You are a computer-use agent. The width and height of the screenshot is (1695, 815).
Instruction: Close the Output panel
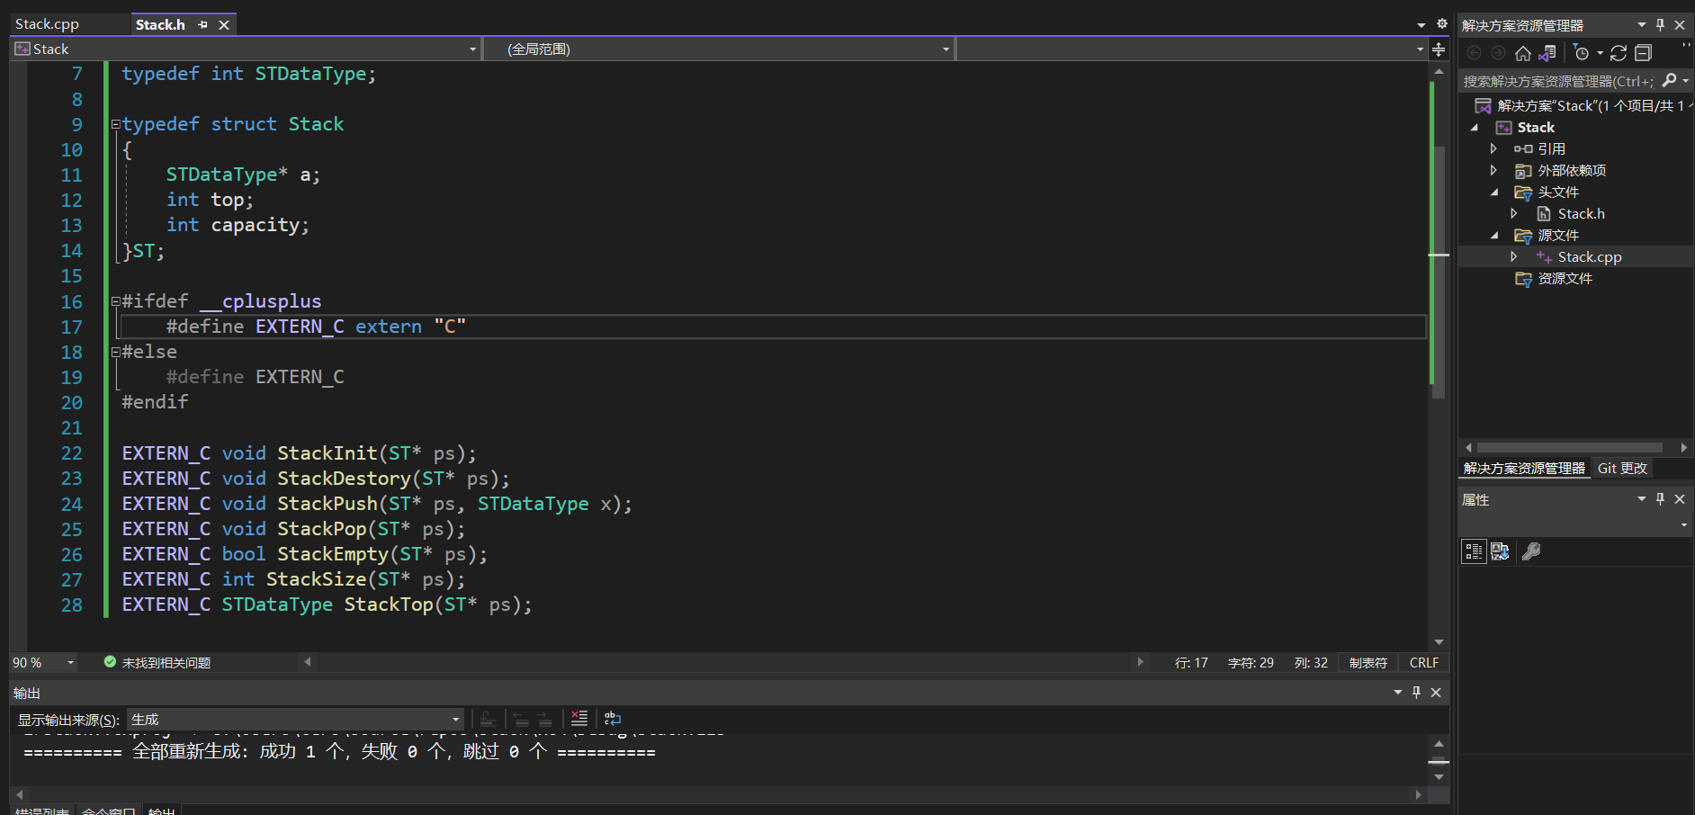pos(1436,693)
